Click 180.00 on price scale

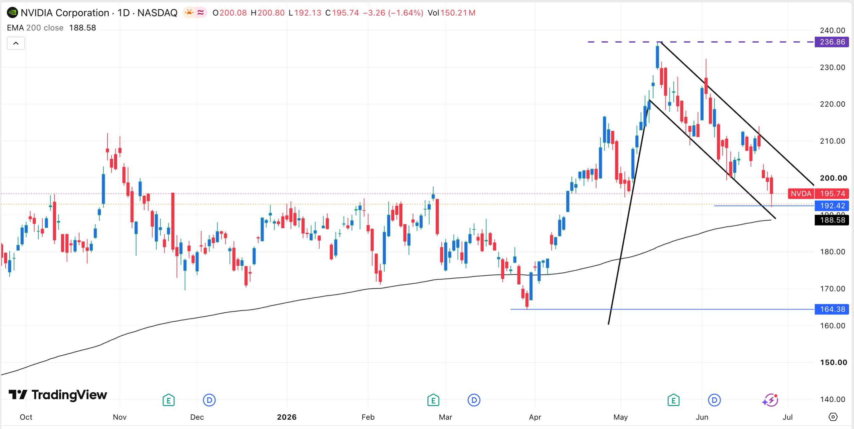833,252
